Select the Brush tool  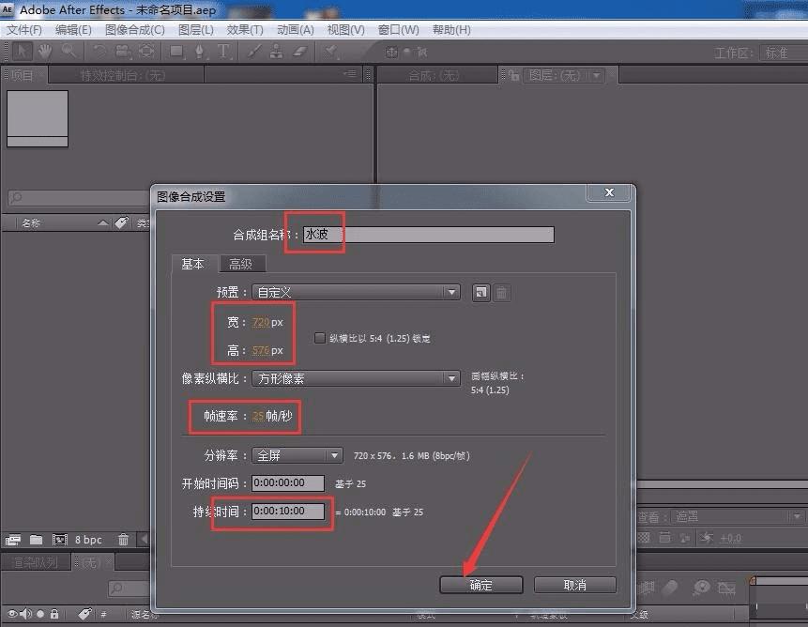point(253,52)
